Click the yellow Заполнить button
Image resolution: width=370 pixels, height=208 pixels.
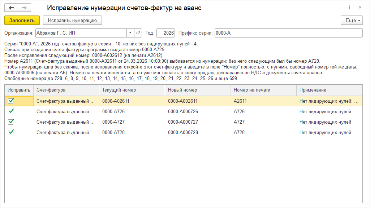pyautogui.click(x=22, y=20)
